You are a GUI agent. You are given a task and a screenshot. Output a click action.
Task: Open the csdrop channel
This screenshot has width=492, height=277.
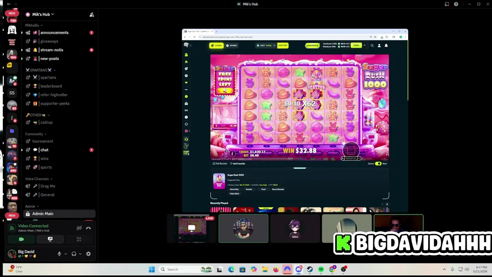[59, 122]
